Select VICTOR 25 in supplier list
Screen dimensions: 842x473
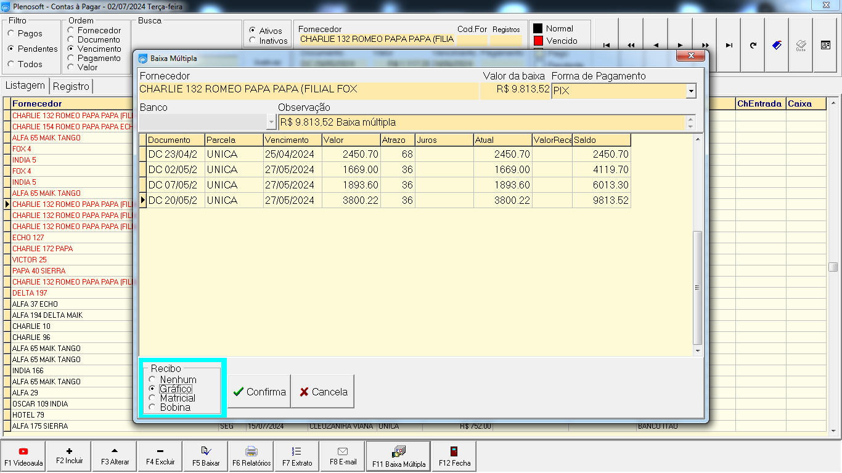71,259
